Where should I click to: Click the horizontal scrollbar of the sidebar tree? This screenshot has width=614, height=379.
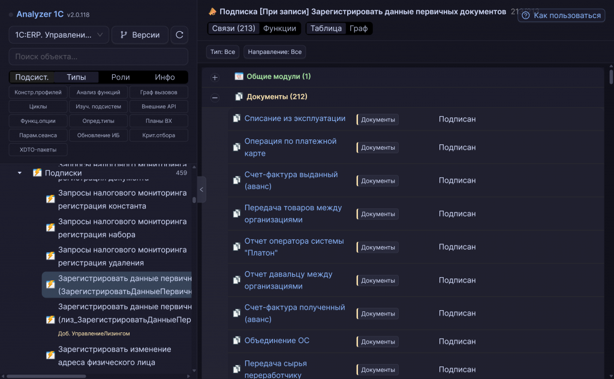click(x=46, y=376)
